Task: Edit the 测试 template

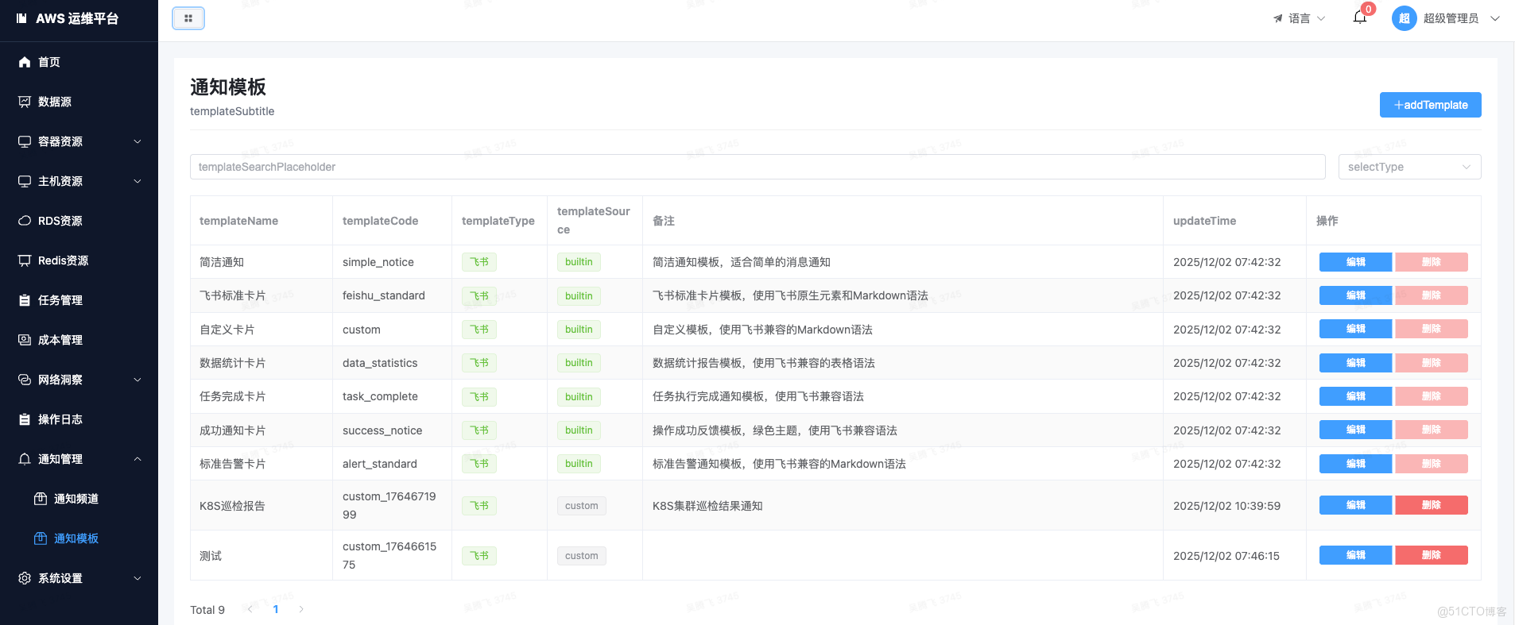Action: tap(1355, 555)
